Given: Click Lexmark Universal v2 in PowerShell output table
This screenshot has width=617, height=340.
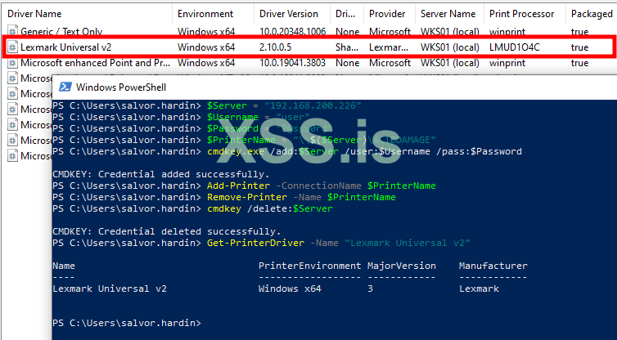Looking at the screenshot, I should coord(110,289).
